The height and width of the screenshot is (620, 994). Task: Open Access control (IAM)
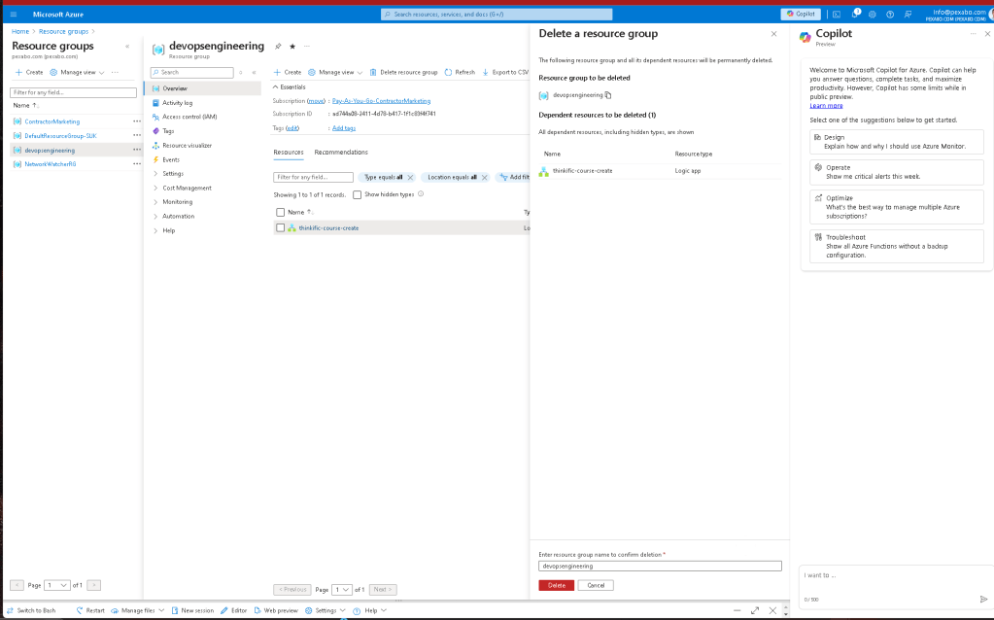coord(189,117)
